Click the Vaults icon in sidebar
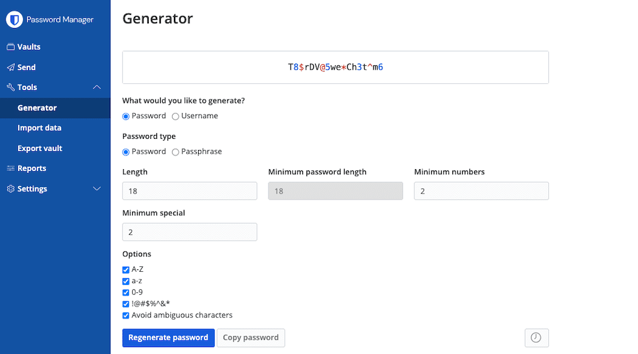 [x=11, y=47]
